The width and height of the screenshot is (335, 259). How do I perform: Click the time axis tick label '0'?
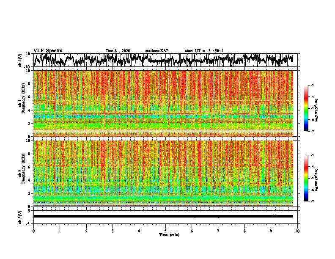point(33,231)
